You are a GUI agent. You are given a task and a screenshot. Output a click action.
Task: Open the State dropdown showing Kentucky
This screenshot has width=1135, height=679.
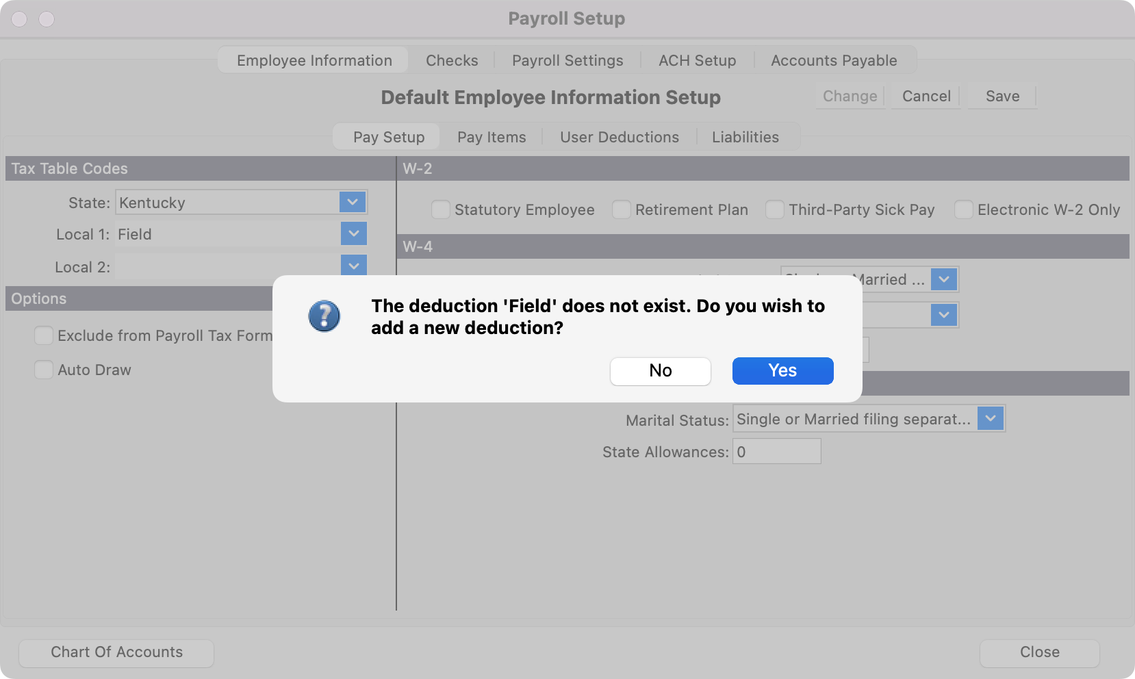coord(353,202)
